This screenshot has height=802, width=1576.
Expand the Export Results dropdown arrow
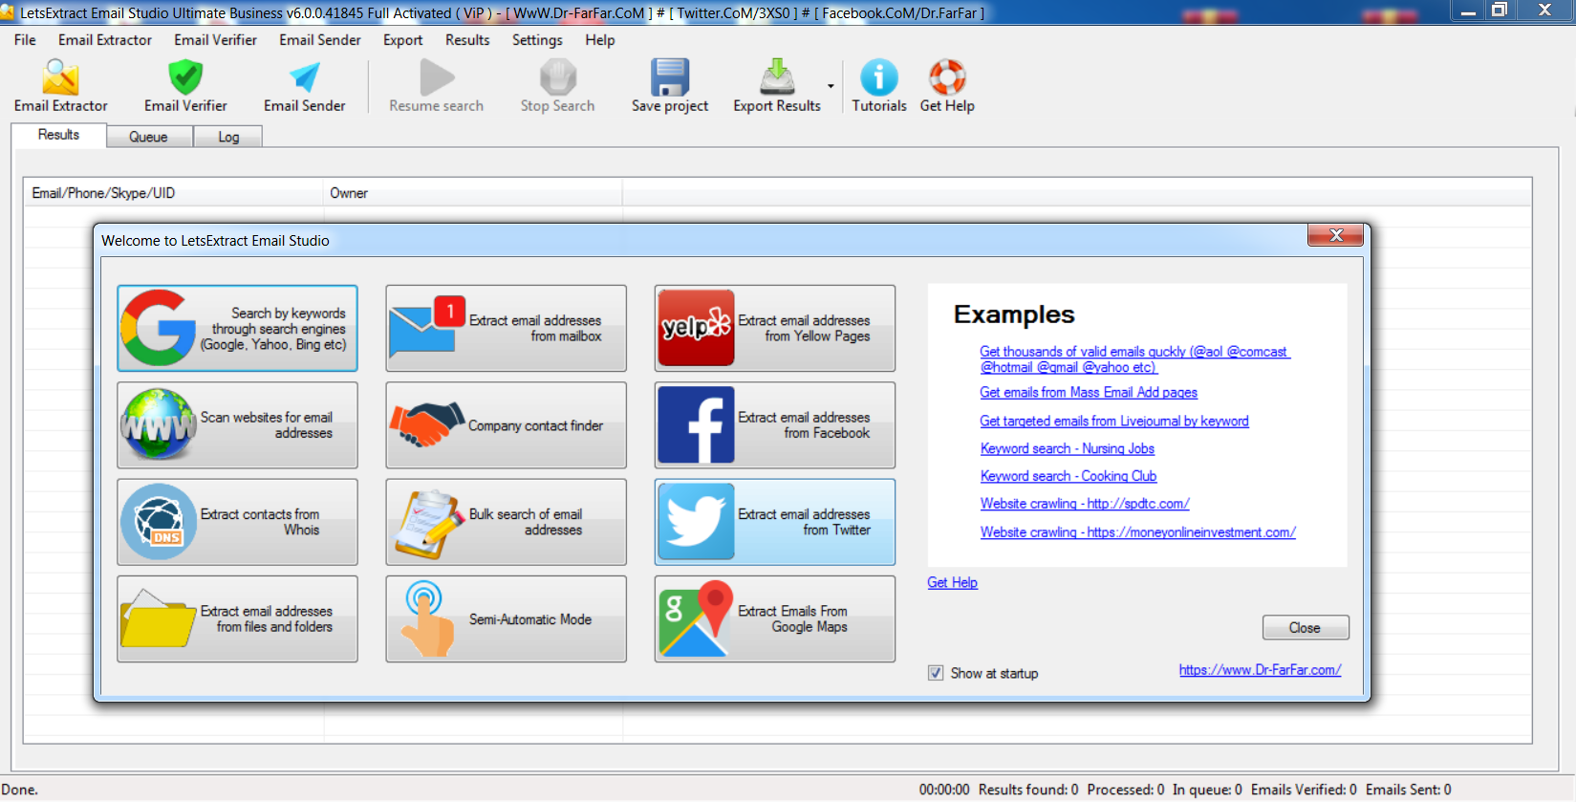point(831,86)
